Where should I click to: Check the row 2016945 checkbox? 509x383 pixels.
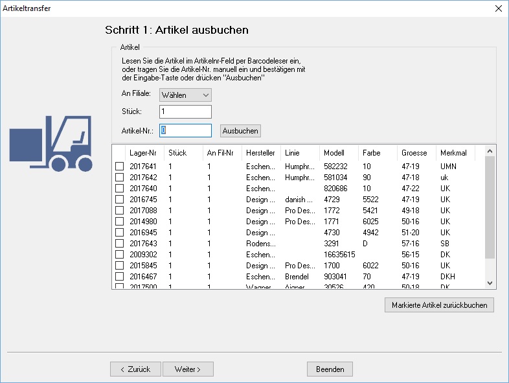point(119,233)
